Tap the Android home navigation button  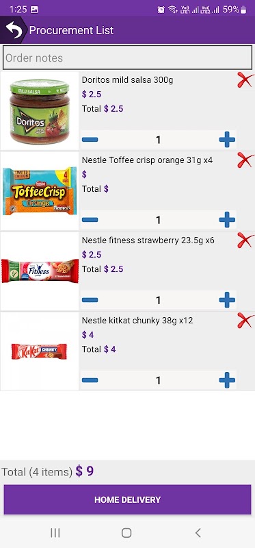tap(126, 533)
